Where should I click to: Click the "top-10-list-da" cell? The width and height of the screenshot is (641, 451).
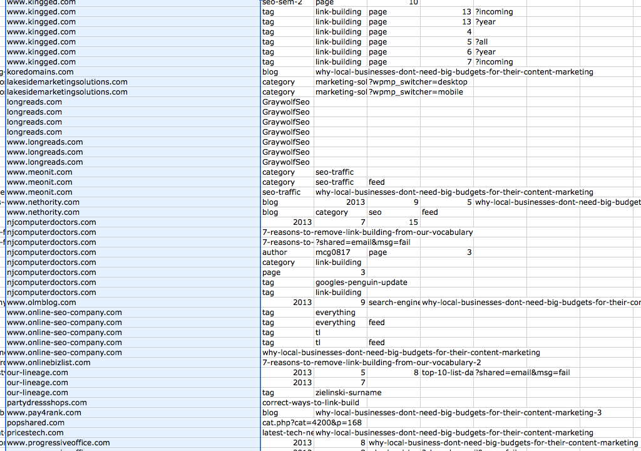pyautogui.click(x=447, y=373)
